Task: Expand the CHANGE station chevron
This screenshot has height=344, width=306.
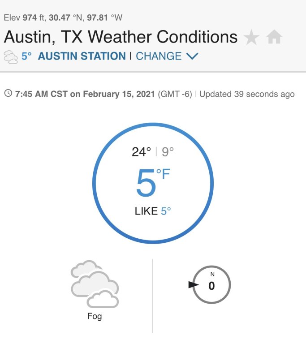Action: [192, 56]
